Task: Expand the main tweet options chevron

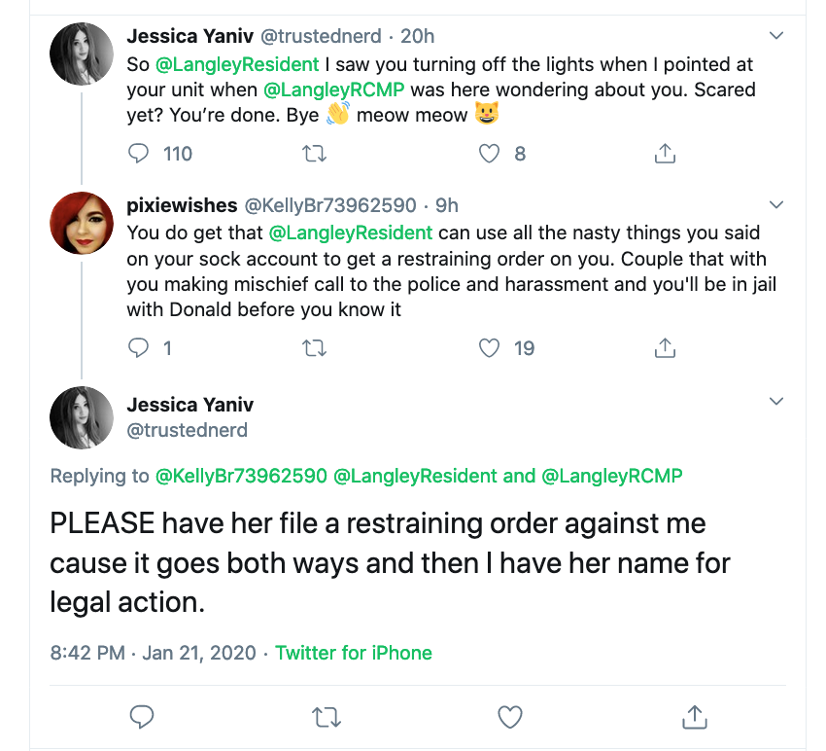Action: (776, 402)
